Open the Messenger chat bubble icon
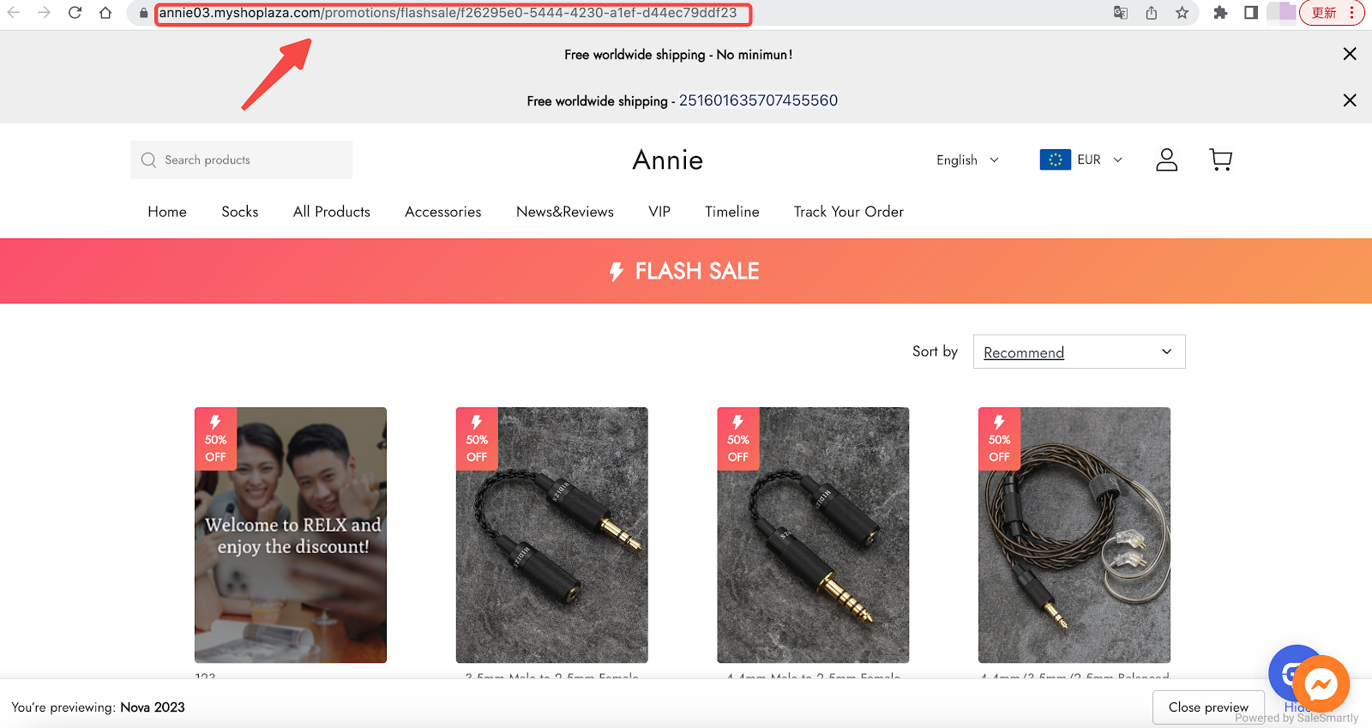Image resolution: width=1372 pixels, height=728 pixels. coord(1321,683)
